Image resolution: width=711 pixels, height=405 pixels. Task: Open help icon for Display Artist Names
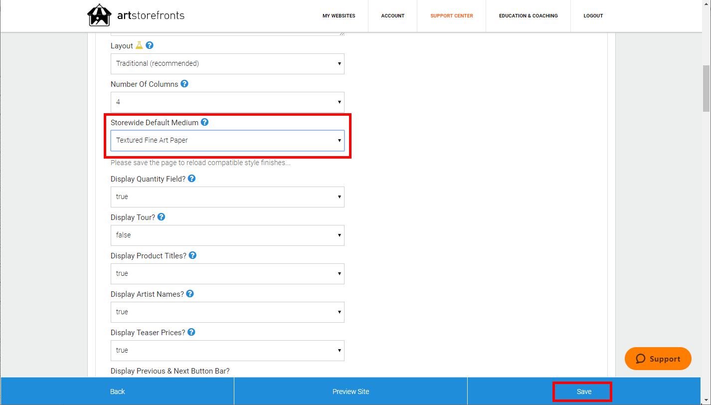(x=189, y=294)
